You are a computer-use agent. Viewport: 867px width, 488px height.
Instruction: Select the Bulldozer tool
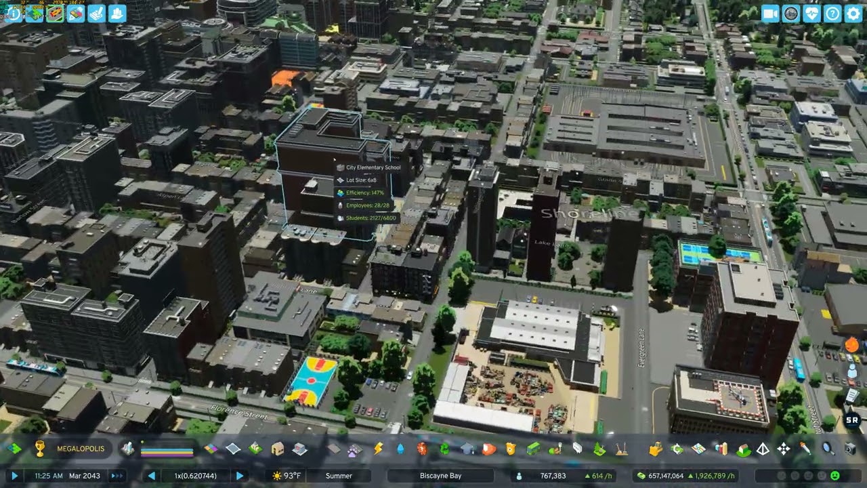click(655, 449)
